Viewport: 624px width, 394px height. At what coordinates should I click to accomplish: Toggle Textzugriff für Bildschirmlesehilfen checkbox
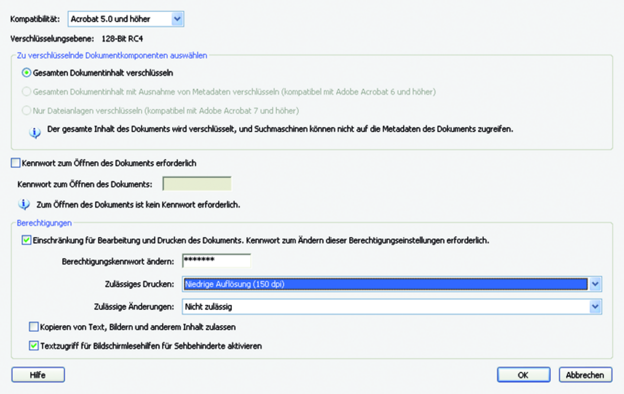[34, 346]
